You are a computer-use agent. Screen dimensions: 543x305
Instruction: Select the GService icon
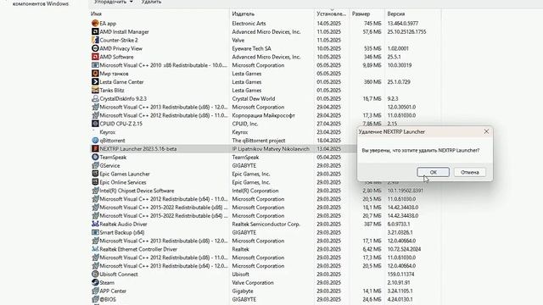click(x=95, y=165)
